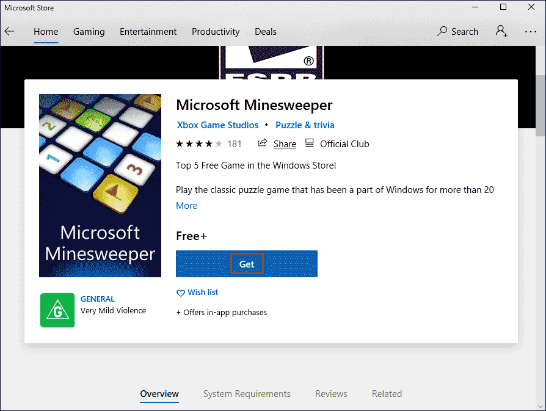Open the Xbox Game Studios publisher link
This screenshot has width=546, height=411.
(217, 125)
